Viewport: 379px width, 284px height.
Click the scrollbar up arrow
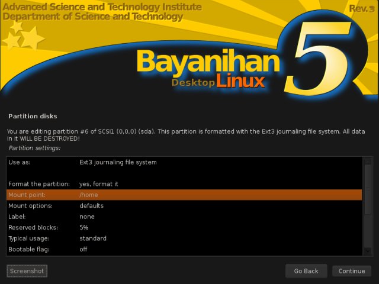[368, 161]
